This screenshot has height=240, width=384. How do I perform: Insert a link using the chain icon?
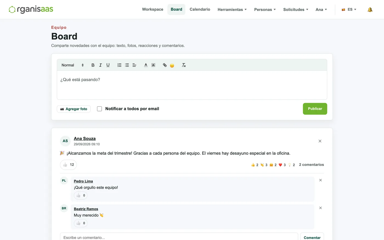tap(165, 65)
